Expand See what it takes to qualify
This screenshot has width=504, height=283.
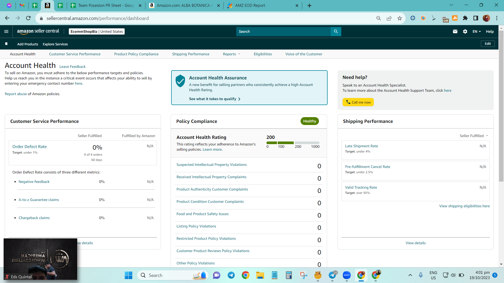(215, 99)
